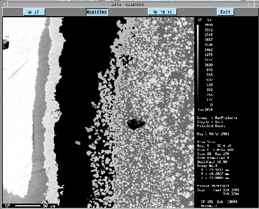The width and height of the screenshot is (259, 209).
Task: Open the window menu in title bar corner
Action: pyautogui.click(x=4, y=4)
